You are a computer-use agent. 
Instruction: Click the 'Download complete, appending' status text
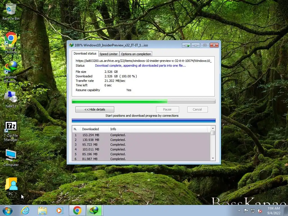[140, 66]
